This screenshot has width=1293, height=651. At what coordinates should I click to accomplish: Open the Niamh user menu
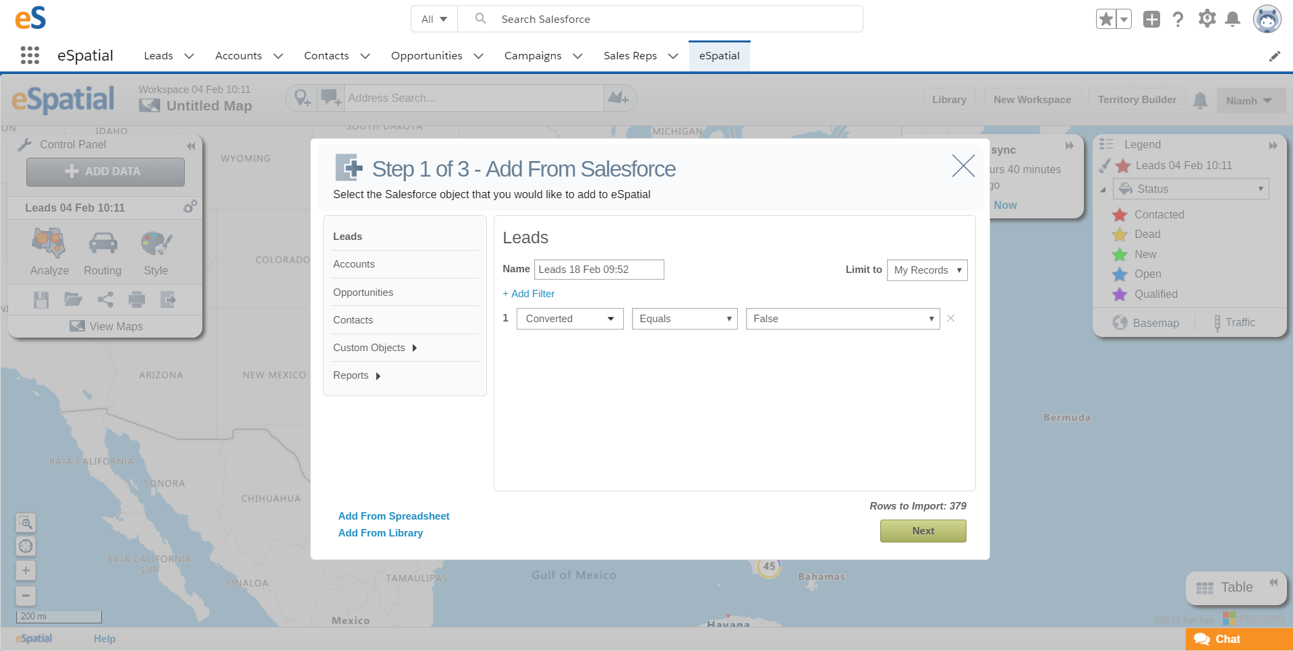click(x=1251, y=100)
